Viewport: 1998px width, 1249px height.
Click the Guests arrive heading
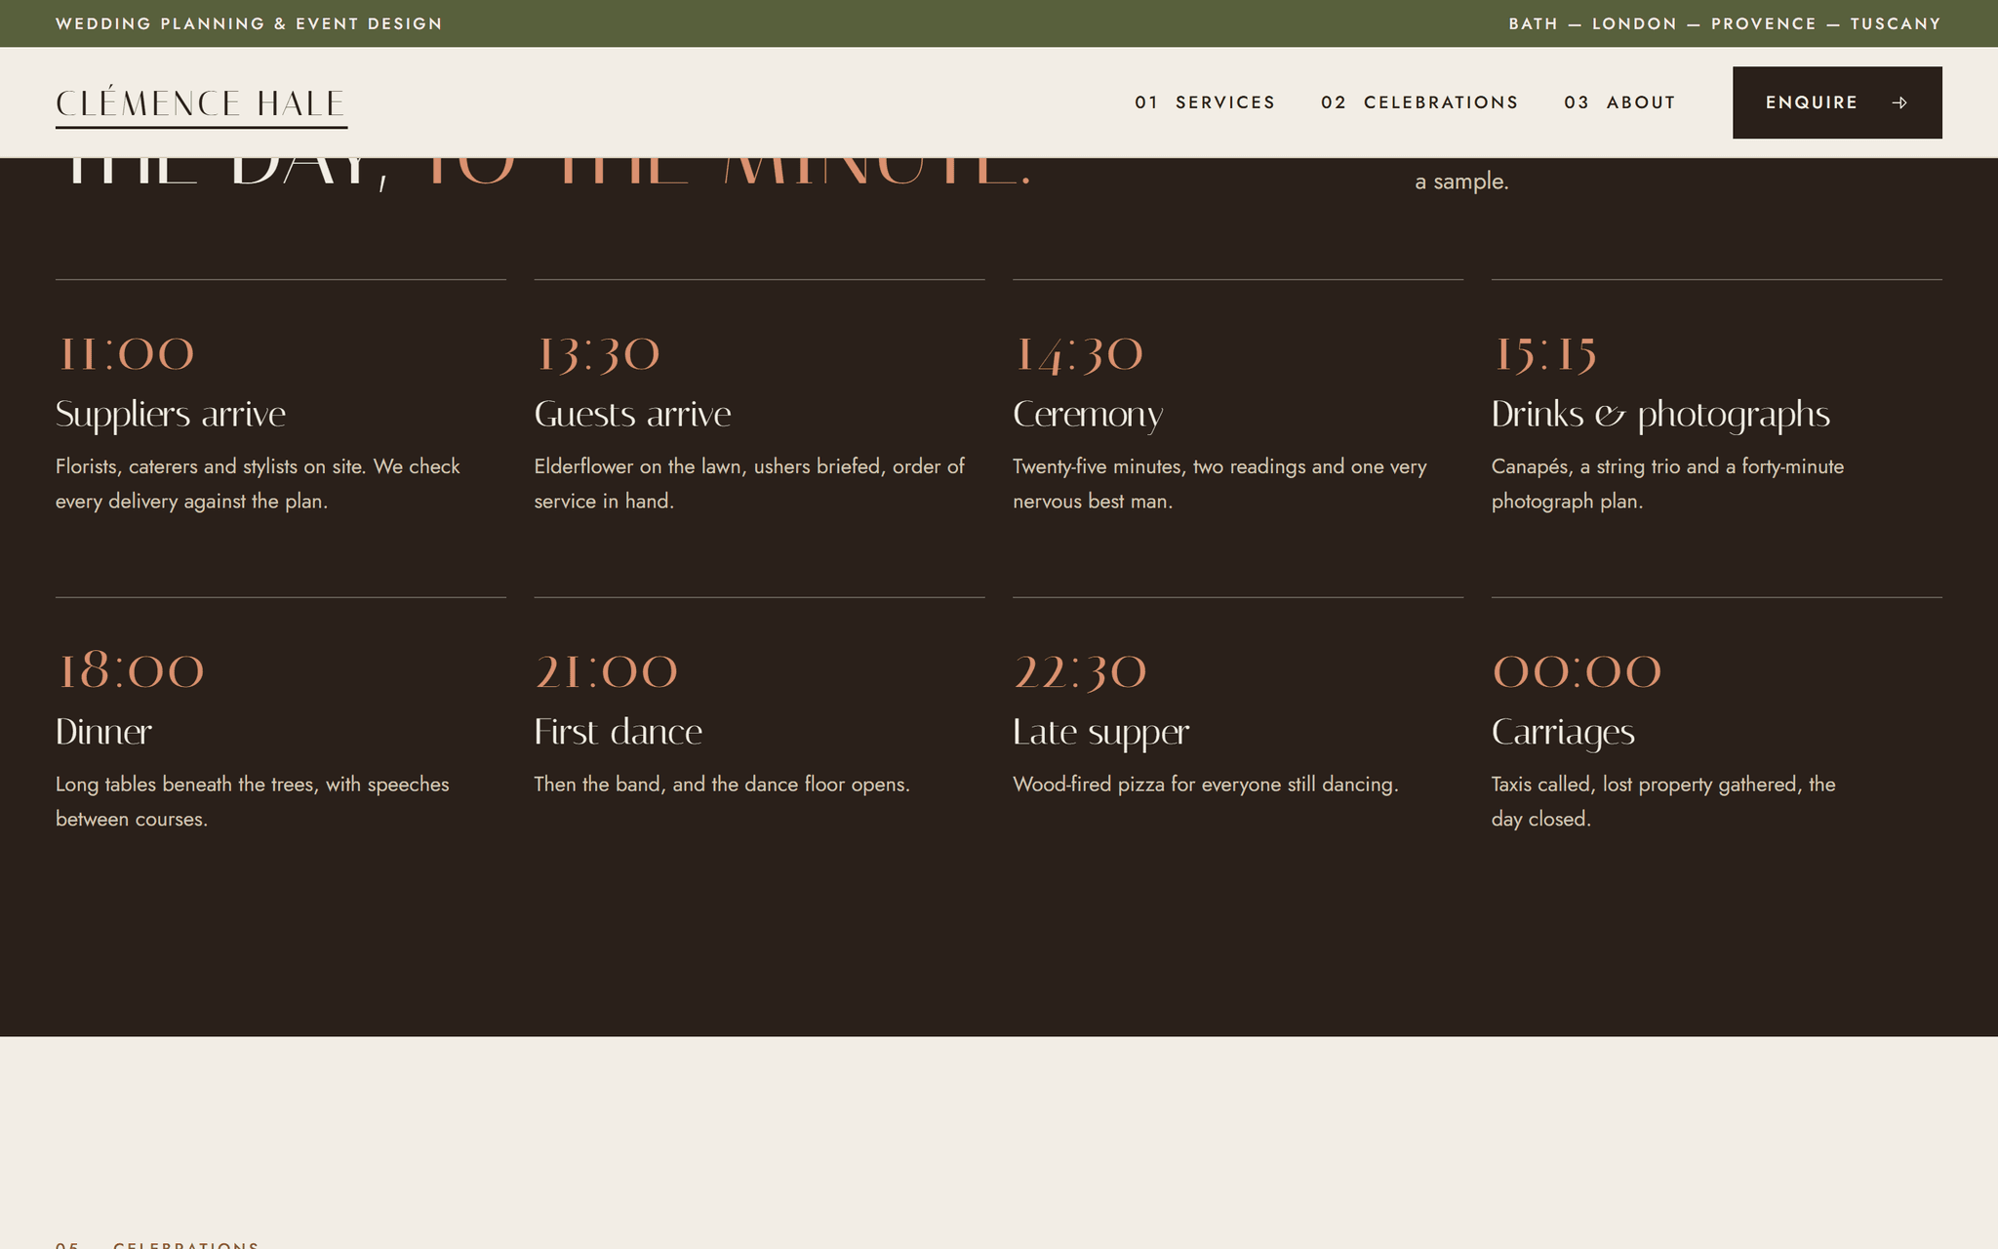[x=632, y=415]
